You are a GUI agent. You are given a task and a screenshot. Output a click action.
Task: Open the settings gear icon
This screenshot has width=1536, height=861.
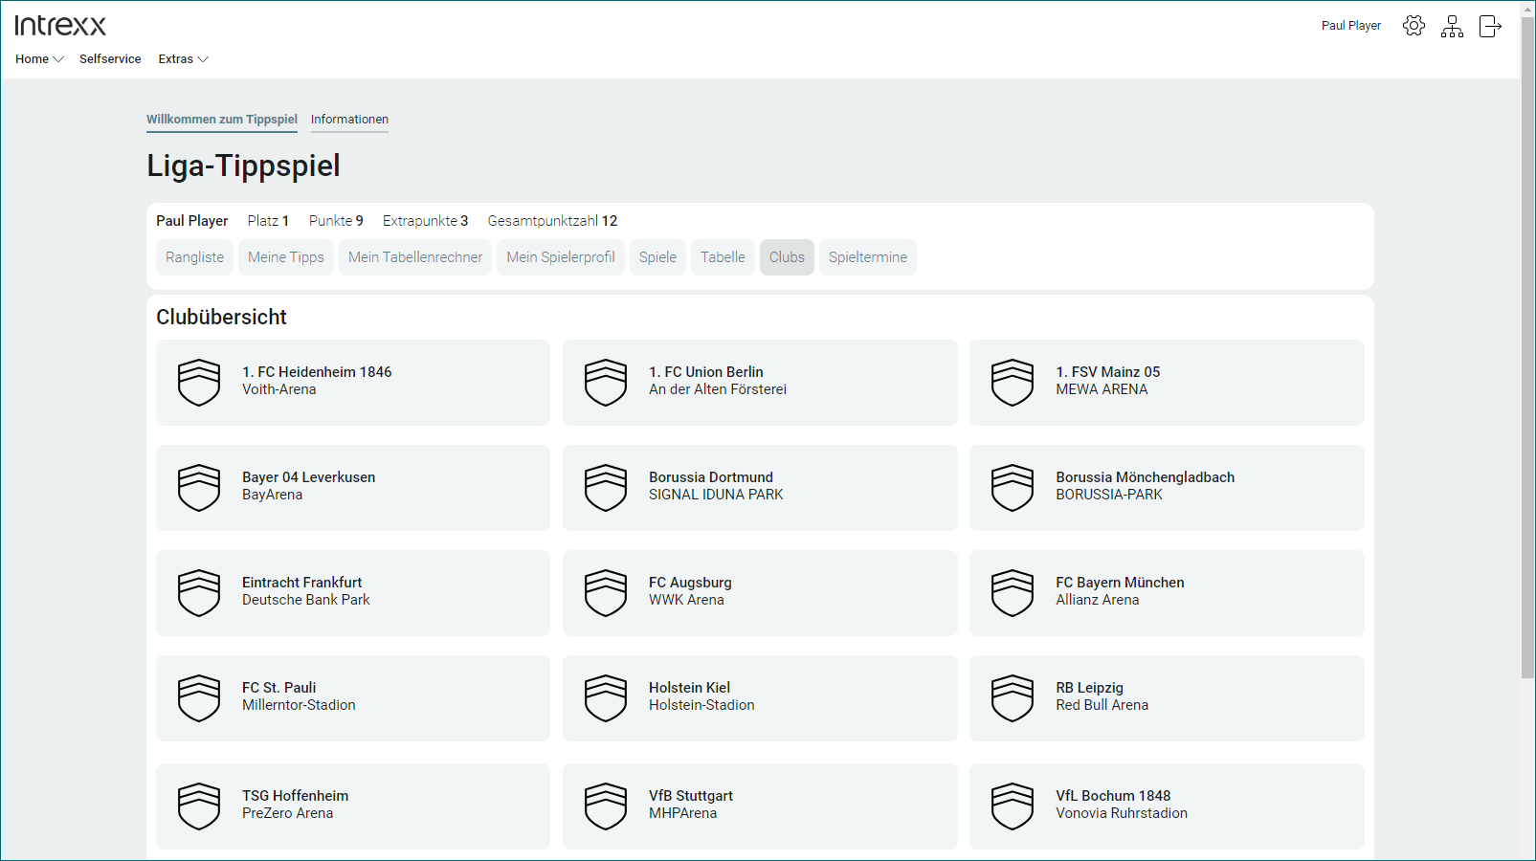pos(1414,26)
